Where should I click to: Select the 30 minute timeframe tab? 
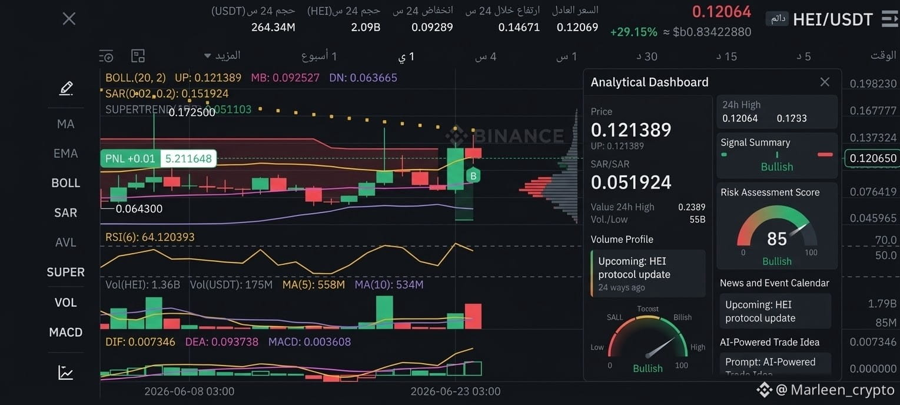pyautogui.click(x=647, y=57)
